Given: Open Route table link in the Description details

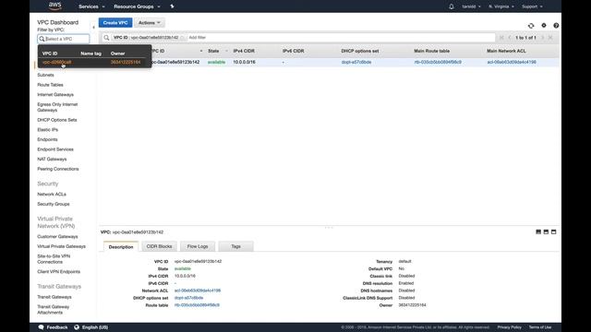Looking at the screenshot, I should 197,305.
